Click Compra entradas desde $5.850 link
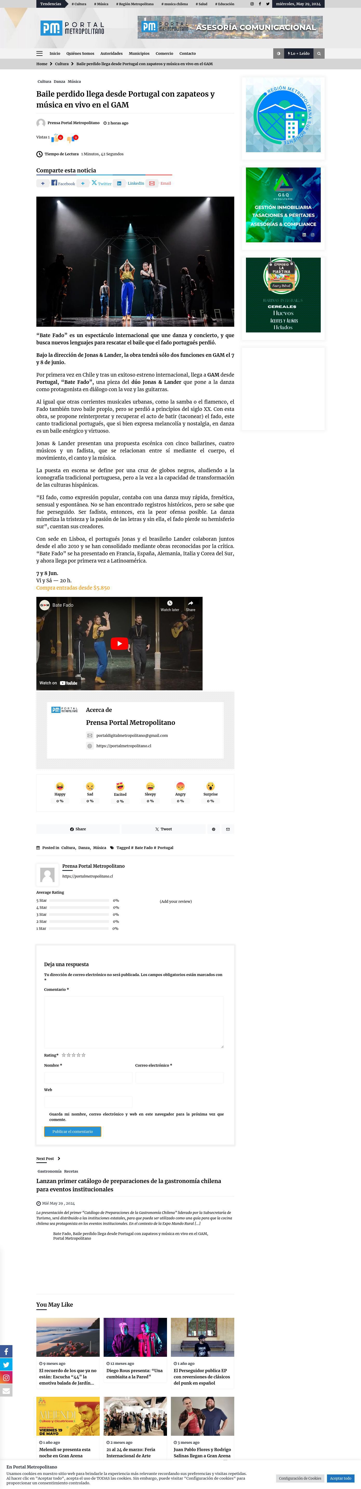This screenshot has height=1489, width=361. click(73, 588)
